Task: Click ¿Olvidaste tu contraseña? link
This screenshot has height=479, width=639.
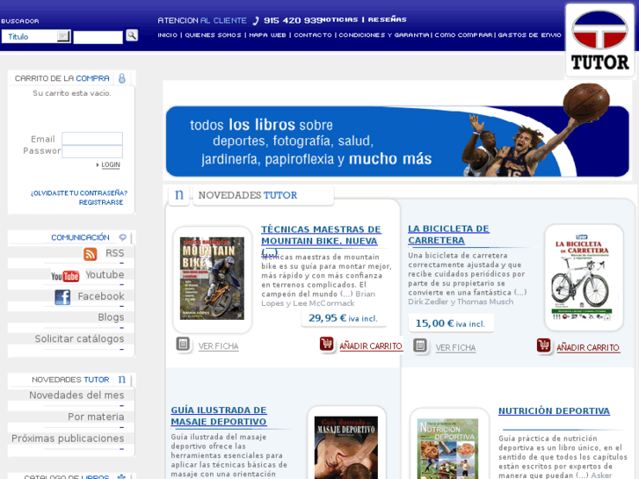Action: [79, 192]
